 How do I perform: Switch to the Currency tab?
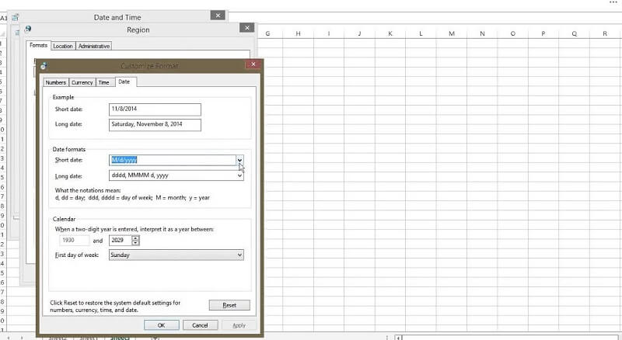82,82
